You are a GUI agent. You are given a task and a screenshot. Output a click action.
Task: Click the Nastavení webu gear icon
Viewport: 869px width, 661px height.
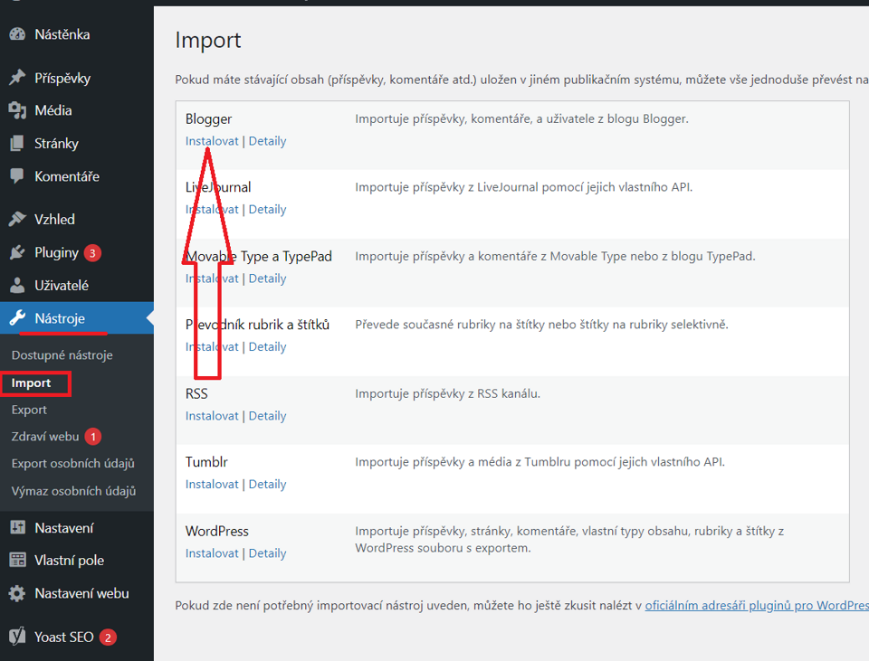coord(17,593)
